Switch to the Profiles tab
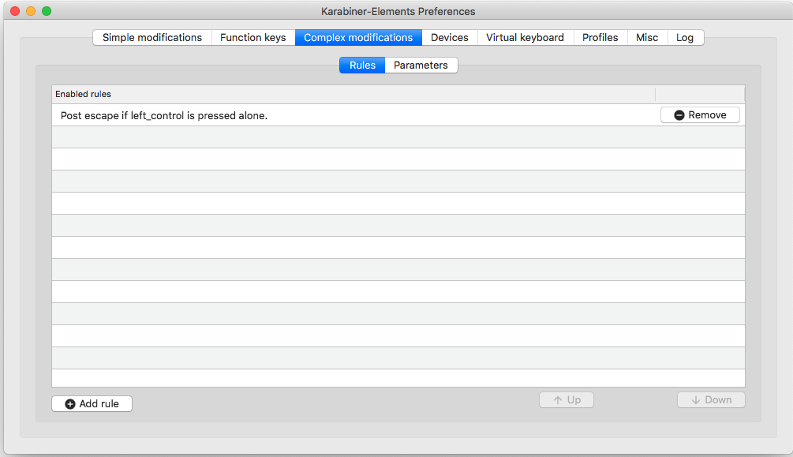The height and width of the screenshot is (457, 793). tap(600, 37)
